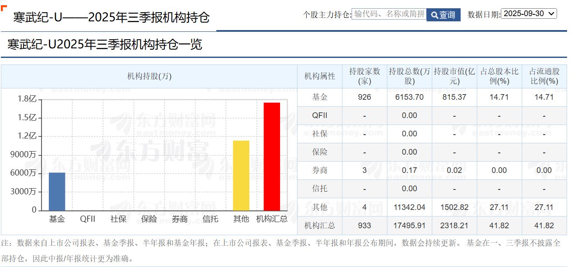This screenshot has height=267, width=588.
Task: Click the 保险 row label in table
Action: point(320,152)
